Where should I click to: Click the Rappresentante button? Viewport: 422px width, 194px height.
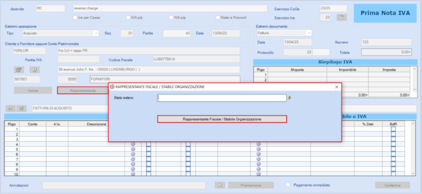[x=83, y=90]
